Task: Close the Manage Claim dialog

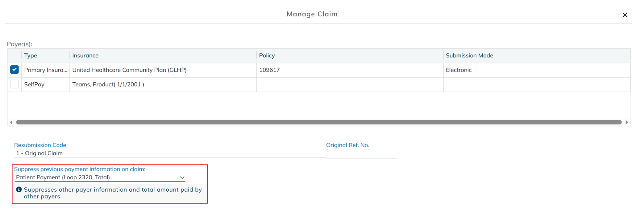Action: [625, 15]
